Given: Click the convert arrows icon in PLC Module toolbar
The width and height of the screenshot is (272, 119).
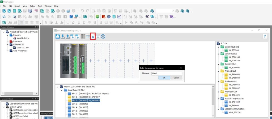Looking at the screenshot, I should click(x=93, y=36).
